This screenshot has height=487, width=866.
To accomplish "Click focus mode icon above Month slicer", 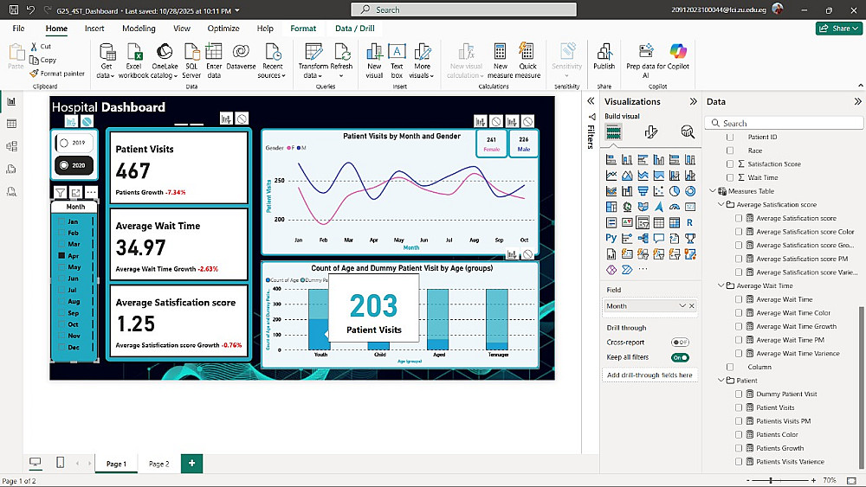I will (x=76, y=192).
